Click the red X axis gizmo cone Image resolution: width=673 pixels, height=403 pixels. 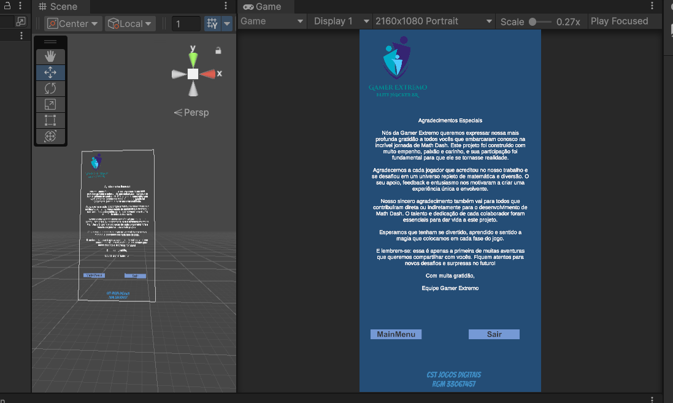[208, 74]
